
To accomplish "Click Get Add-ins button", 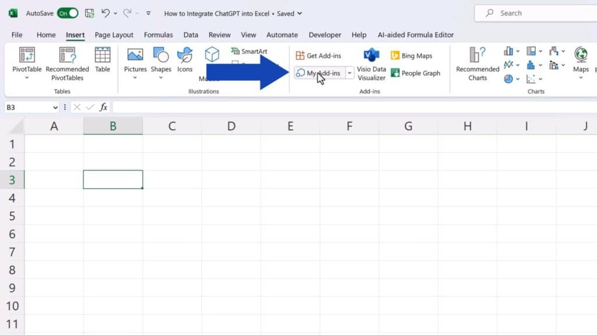I will click(x=319, y=56).
